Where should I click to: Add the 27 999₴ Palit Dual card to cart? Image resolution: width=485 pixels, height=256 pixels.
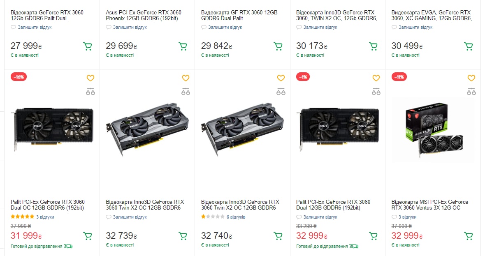point(88,46)
